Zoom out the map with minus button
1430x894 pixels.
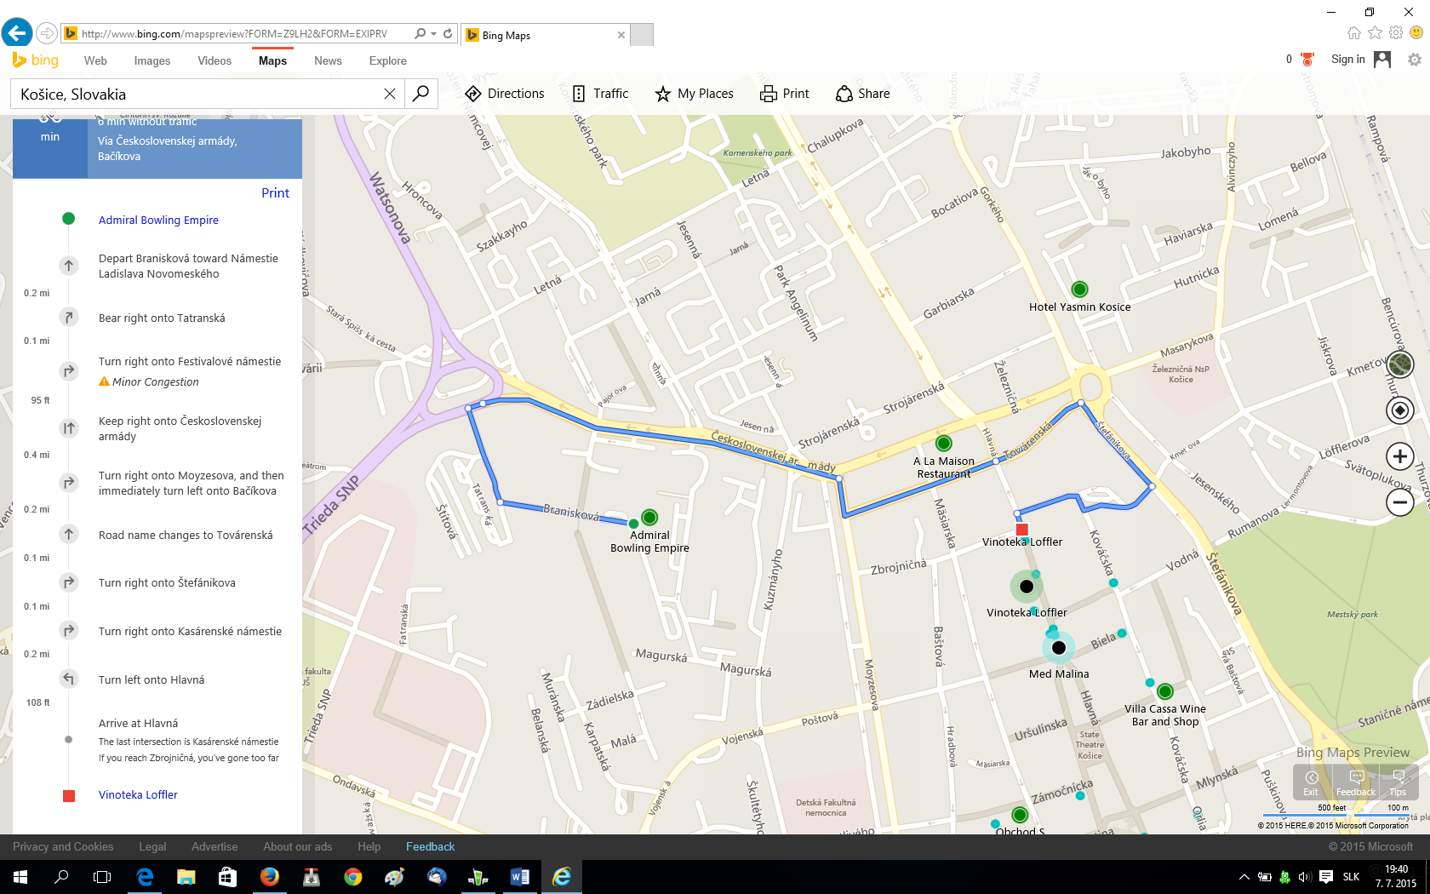tap(1400, 502)
